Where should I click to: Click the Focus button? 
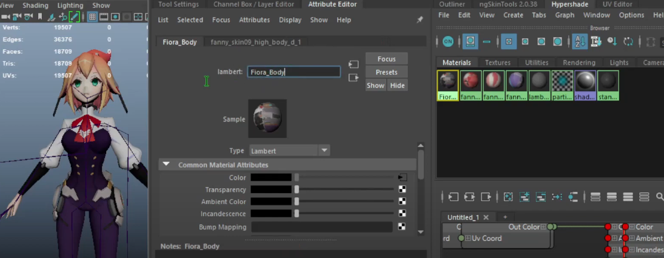point(387,59)
